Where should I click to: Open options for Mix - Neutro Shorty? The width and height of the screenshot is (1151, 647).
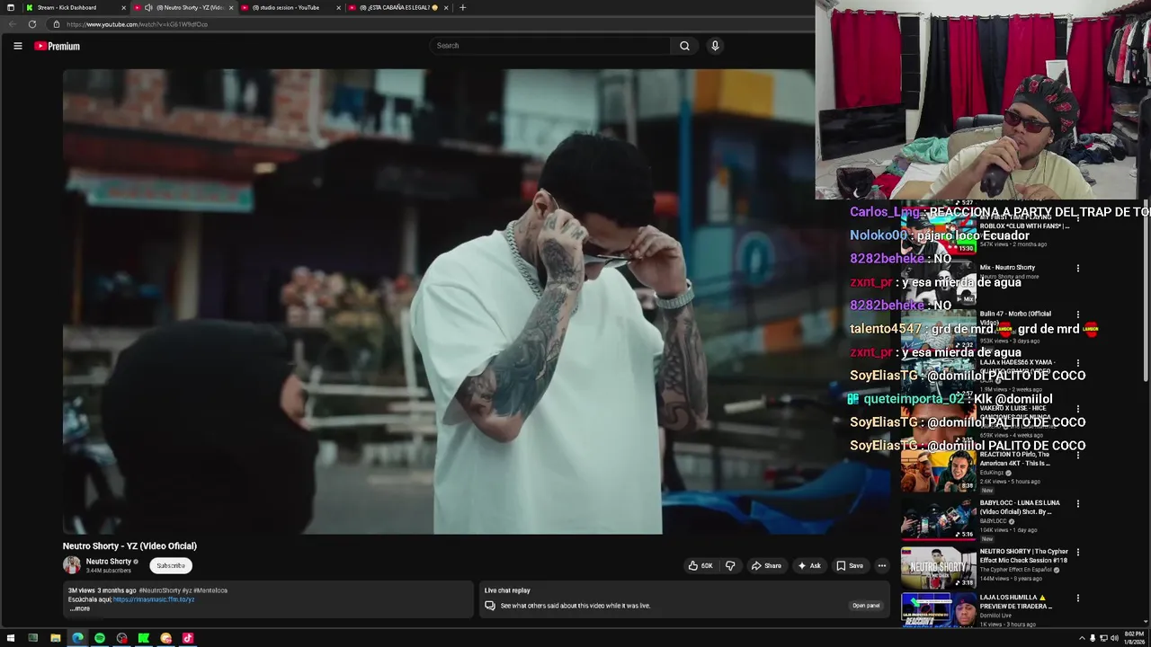point(1077,268)
